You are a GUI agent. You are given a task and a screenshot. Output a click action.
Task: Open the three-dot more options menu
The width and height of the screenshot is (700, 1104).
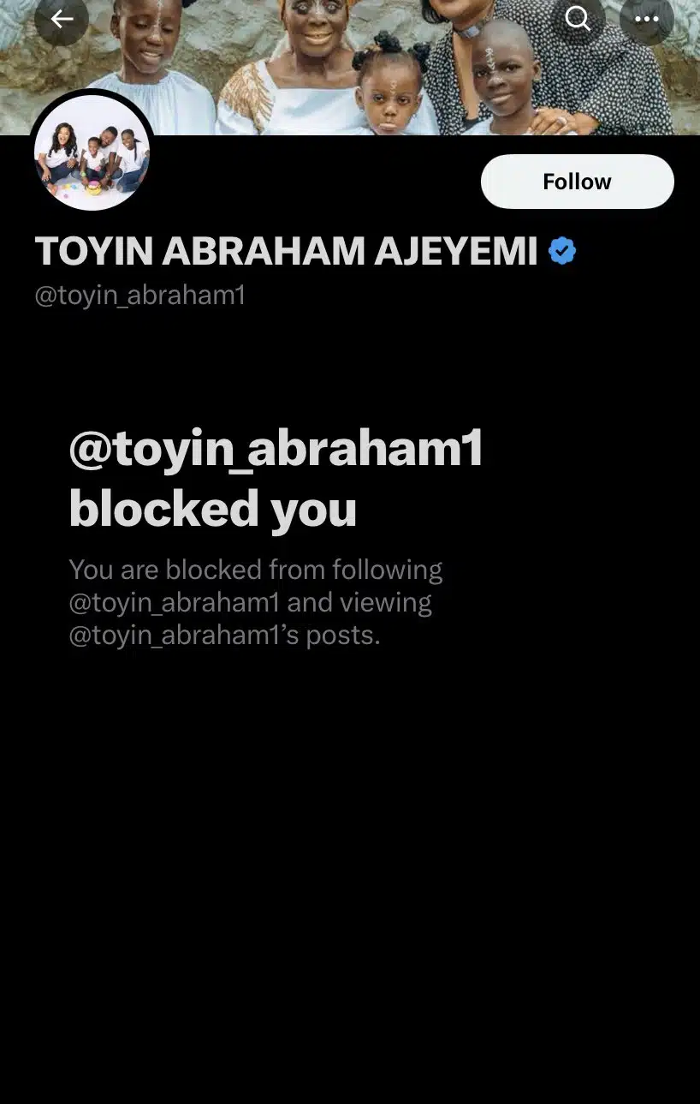tap(647, 19)
